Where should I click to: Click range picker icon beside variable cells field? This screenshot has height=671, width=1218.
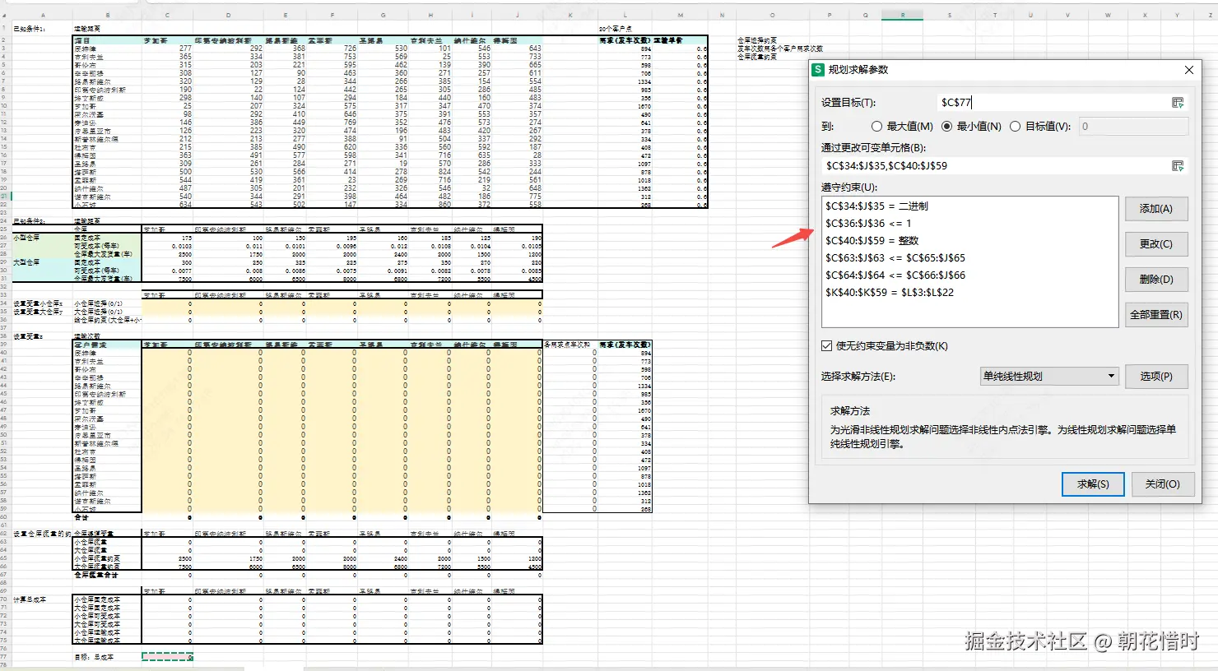coord(1178,166)
